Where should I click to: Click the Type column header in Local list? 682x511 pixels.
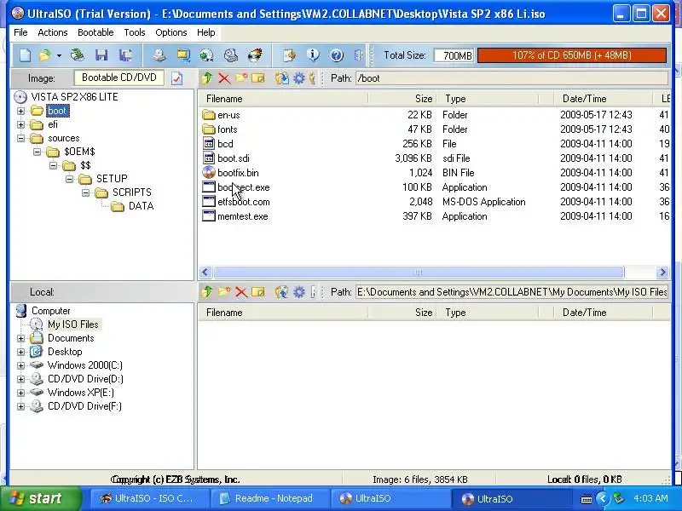coord(488,313)
